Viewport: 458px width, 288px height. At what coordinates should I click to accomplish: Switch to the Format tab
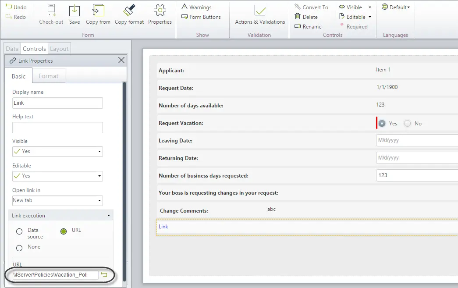[49, 76]
